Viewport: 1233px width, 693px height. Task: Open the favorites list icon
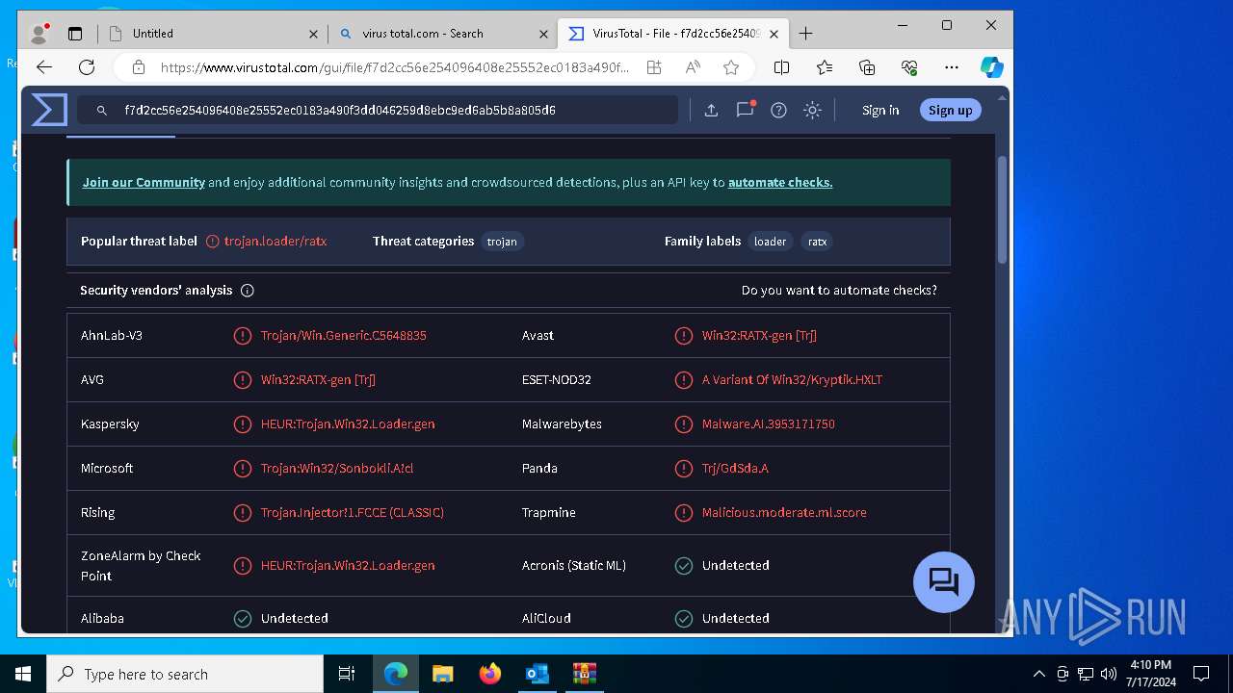click(x=825, y=67)
